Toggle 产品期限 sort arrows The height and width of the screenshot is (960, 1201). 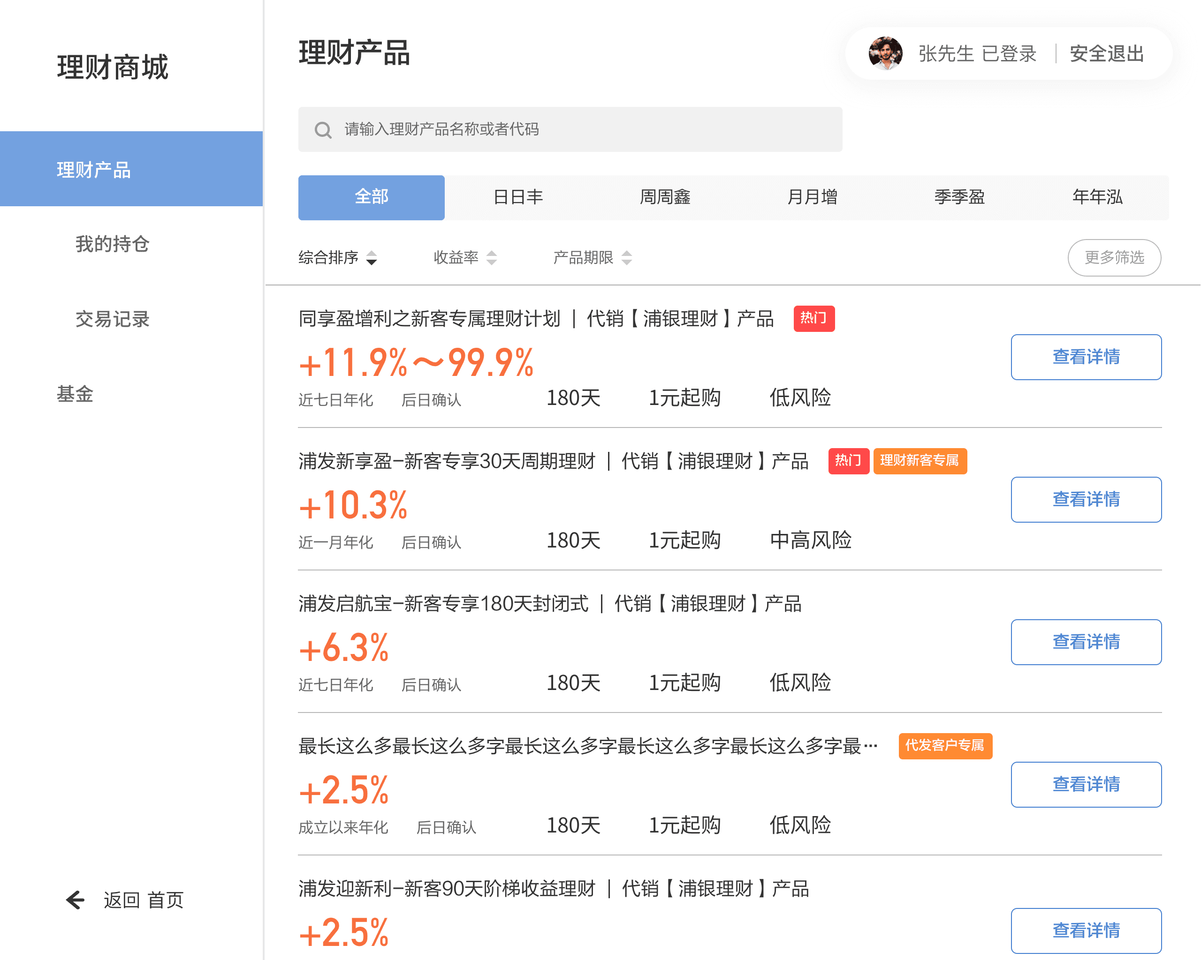(x=627, y=258)
